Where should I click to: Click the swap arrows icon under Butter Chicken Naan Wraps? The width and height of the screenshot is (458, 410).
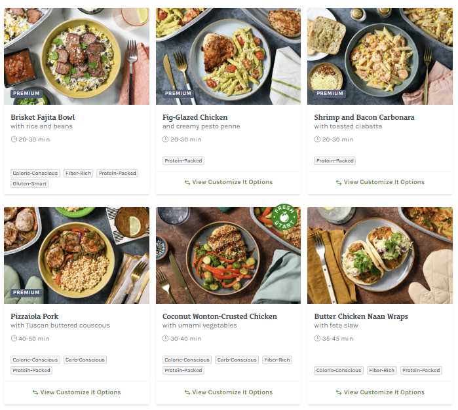pos(339,393)
